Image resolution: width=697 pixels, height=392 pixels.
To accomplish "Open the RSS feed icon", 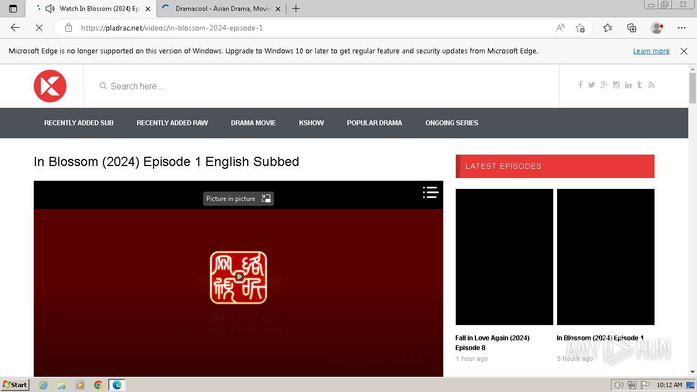I will tap(651, 85).
